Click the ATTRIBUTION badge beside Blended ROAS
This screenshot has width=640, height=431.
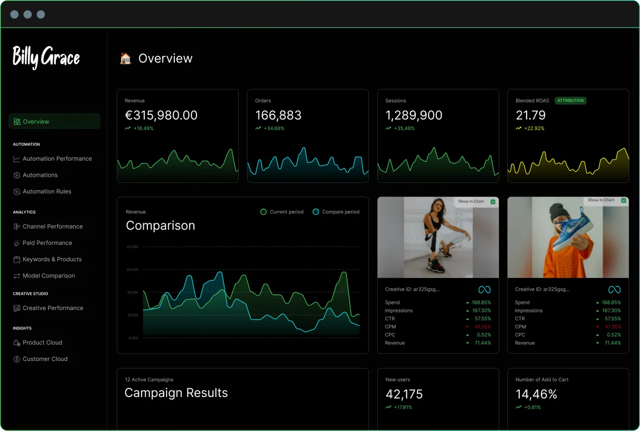pos(570,101)
